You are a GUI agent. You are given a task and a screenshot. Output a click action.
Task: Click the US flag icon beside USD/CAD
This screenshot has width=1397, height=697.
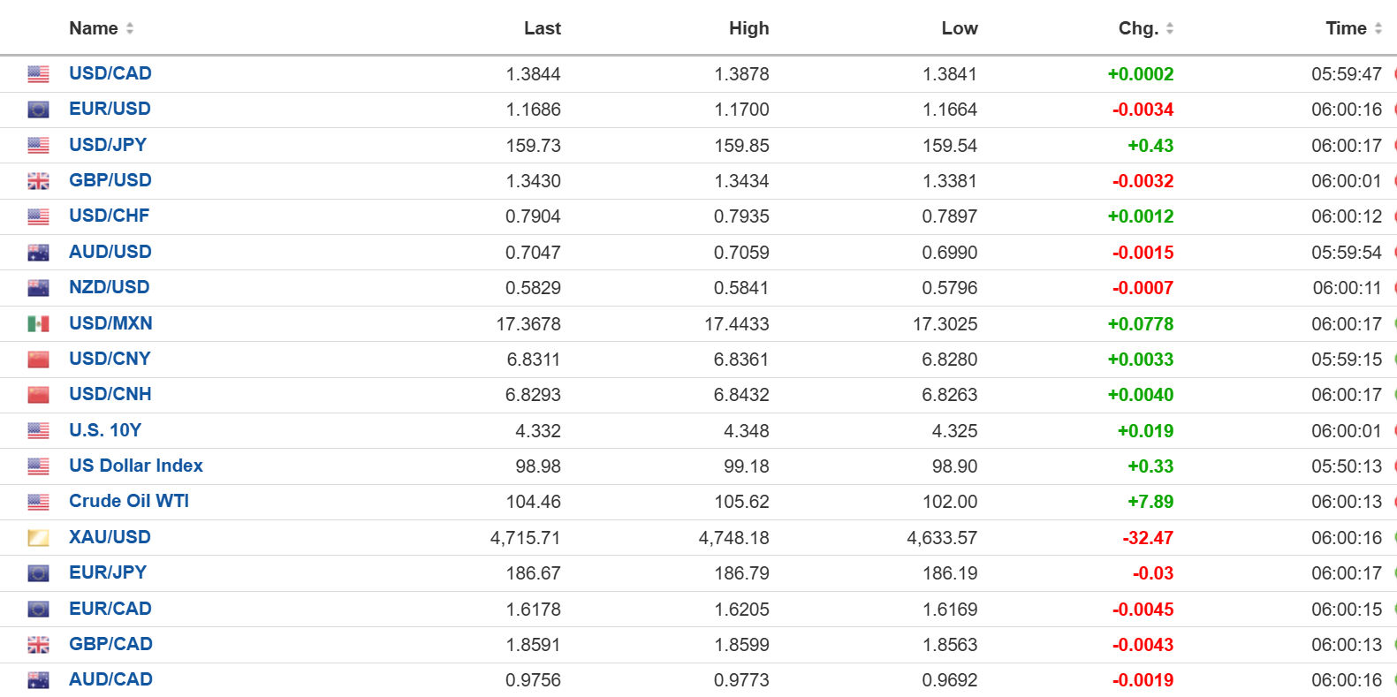pos(38,74)
